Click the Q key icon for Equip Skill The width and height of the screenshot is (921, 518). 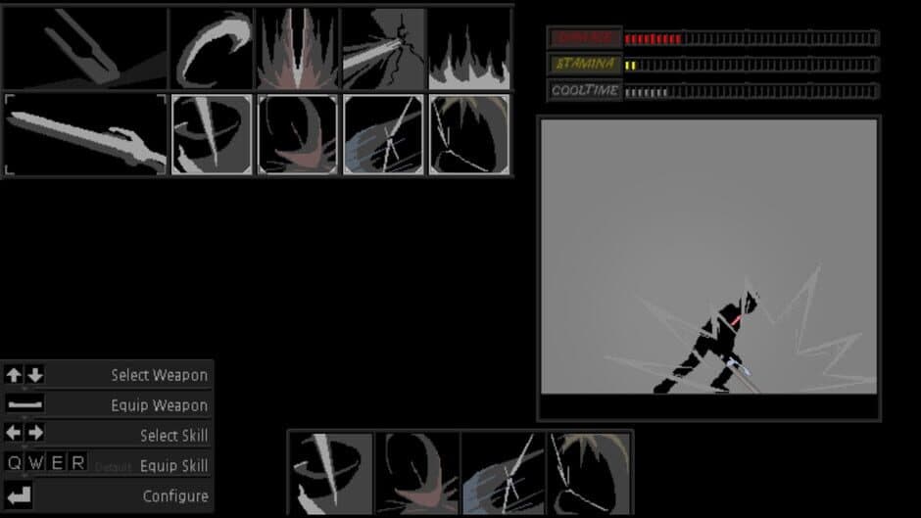tap(14, 463)
